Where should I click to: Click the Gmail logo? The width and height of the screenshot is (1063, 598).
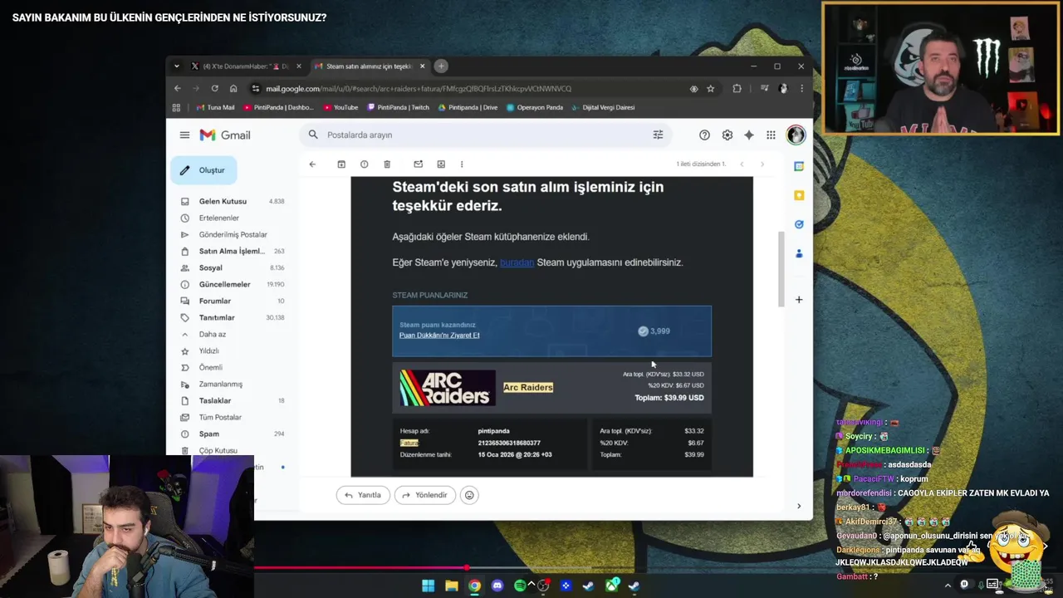tap(224, 135)
